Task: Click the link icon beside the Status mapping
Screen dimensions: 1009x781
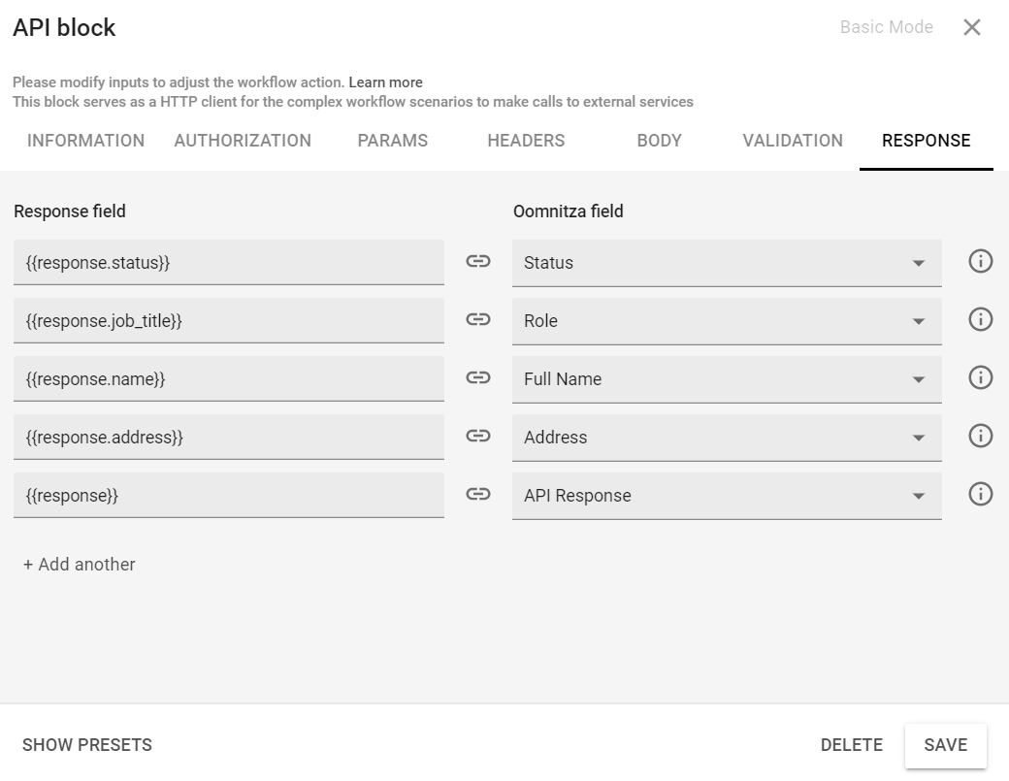Action: tap(478, 262)
